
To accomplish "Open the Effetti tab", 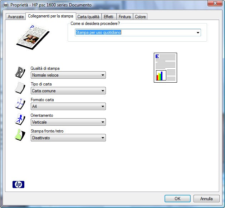I will point(108,17).
